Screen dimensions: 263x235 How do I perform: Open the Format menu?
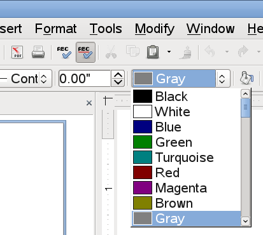pyautogui.click(x=56, y=29)
